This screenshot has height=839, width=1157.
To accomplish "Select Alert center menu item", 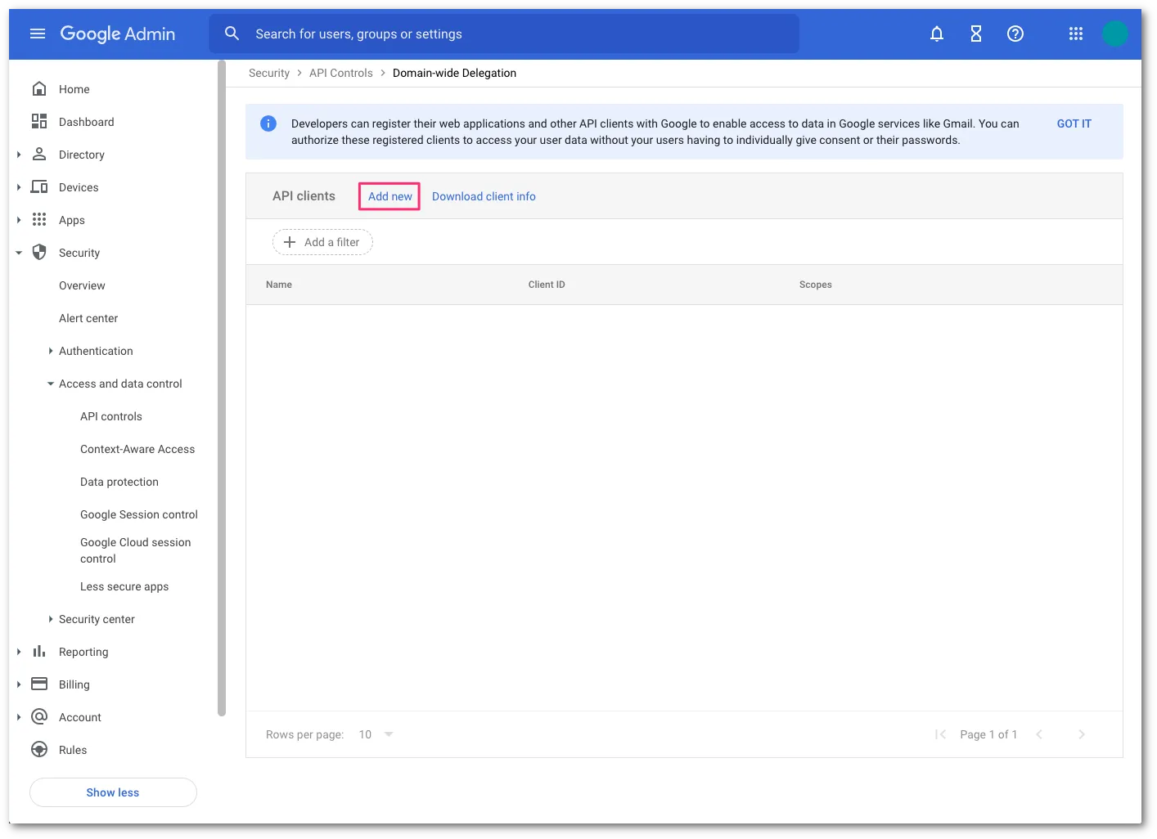I will [x=88, y=318].
